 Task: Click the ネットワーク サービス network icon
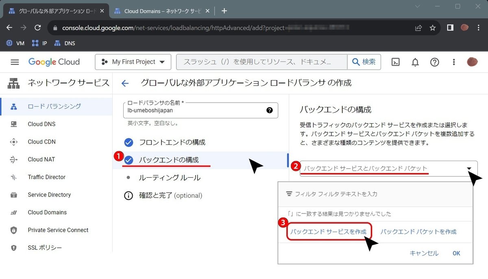pos(13,83)
